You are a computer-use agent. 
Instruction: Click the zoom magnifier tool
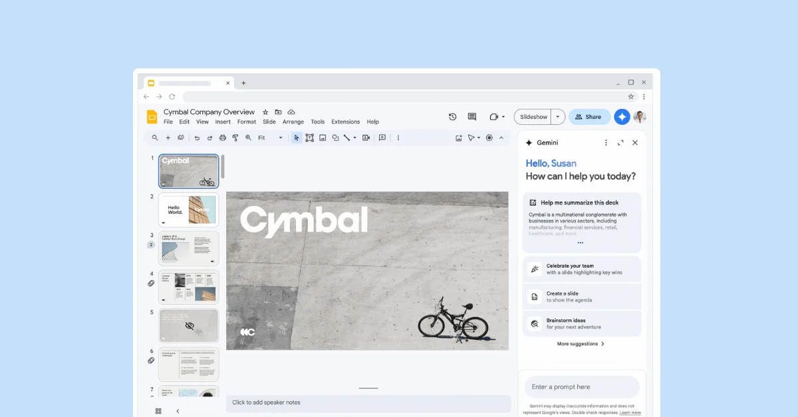(248, 138)
